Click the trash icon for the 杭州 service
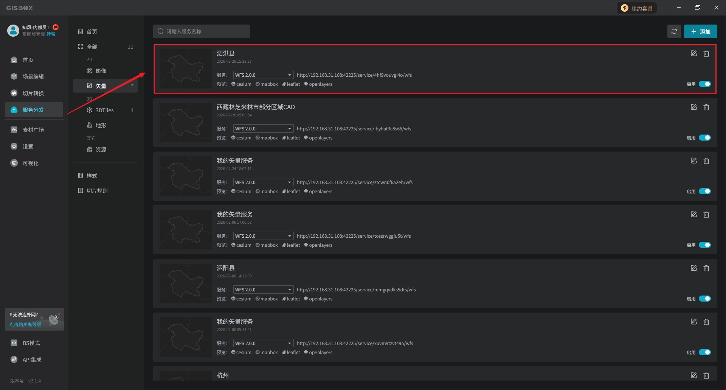 click(706, 376)
